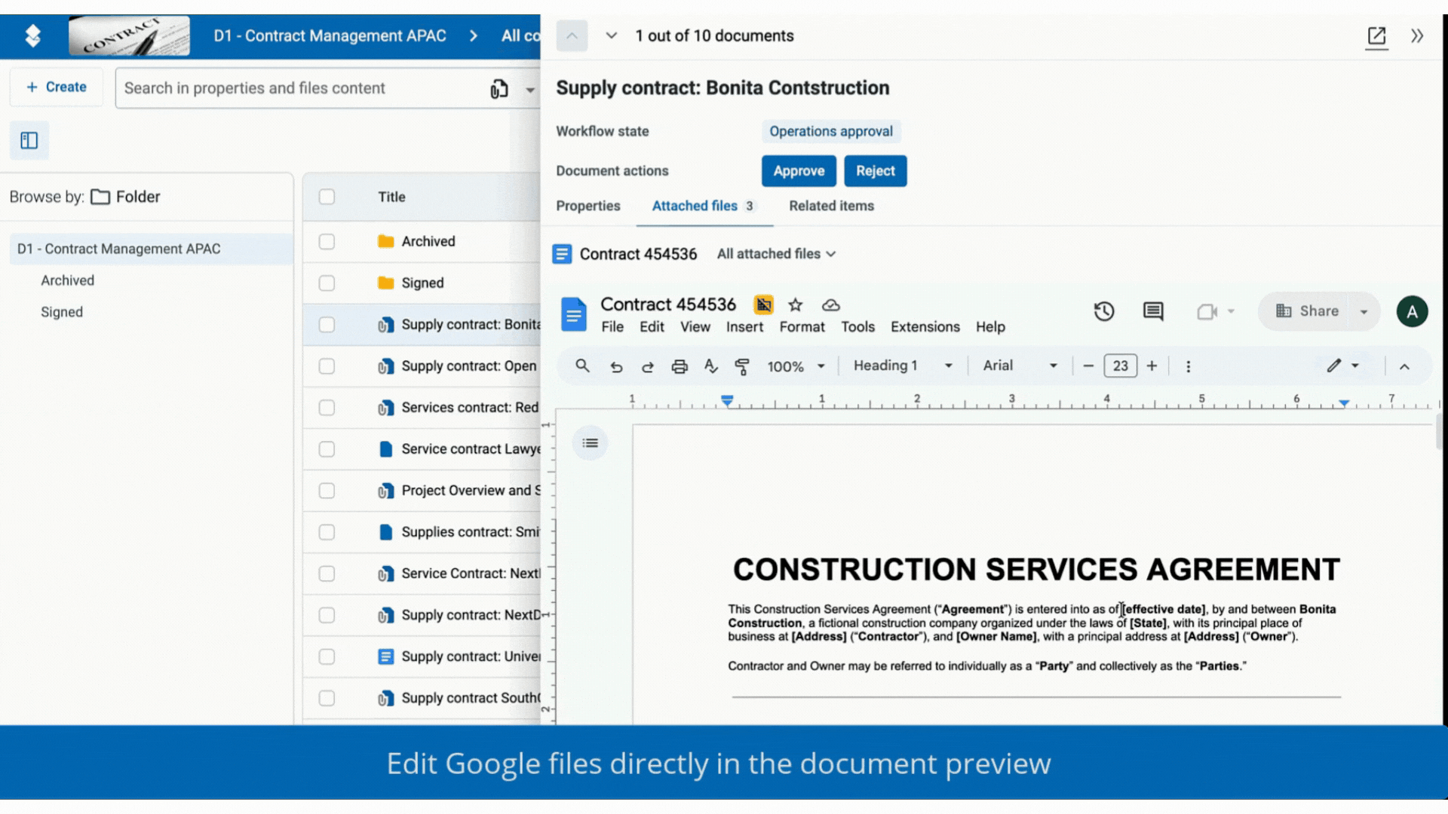This screenshot has height=814, width=1448.
Task: Go to next document arrow
Action: [612, 36]
